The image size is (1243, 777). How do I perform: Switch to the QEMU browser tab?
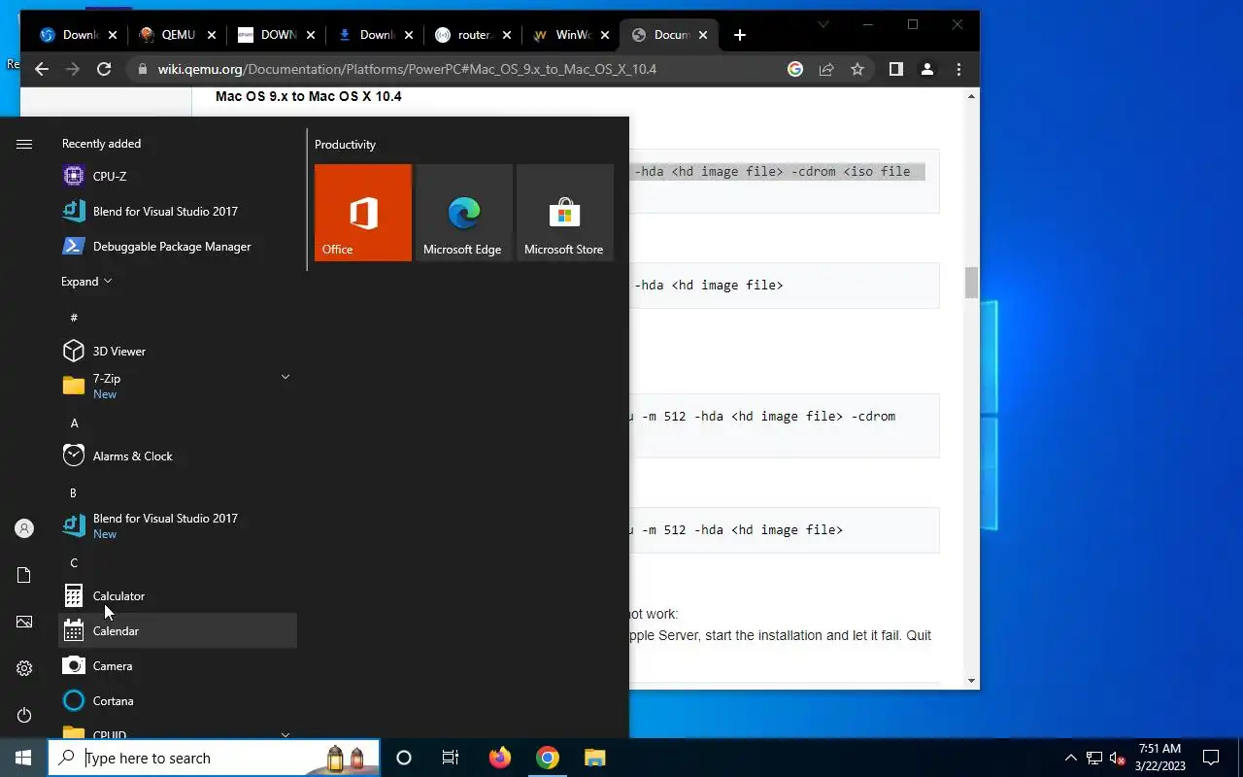tap(176, 35)
